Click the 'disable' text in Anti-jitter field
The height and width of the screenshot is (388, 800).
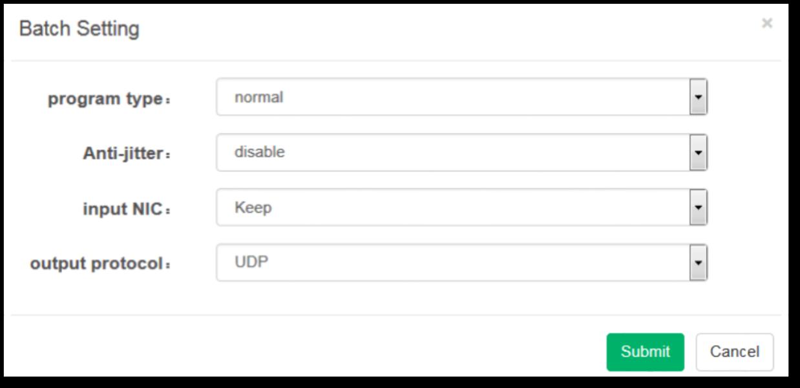coord(259,153)
